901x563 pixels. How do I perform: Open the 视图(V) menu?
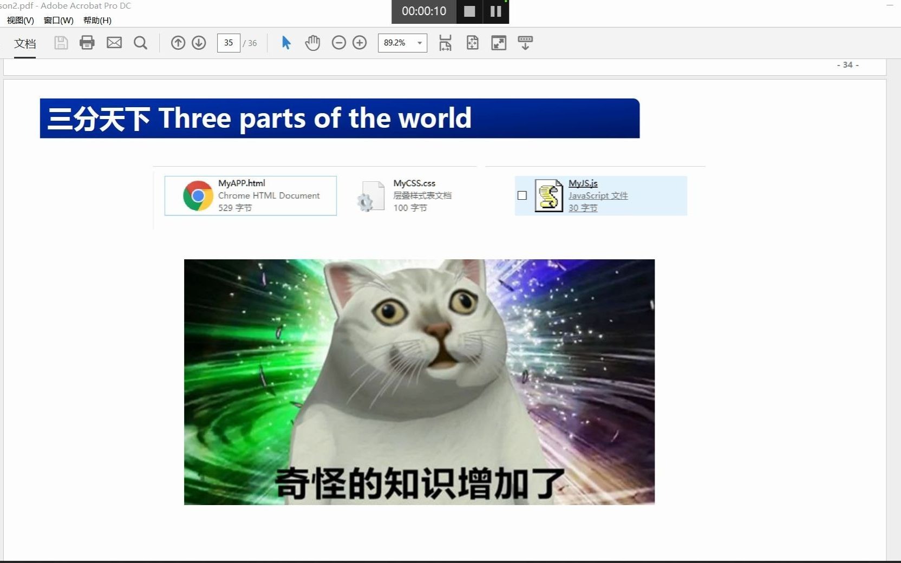coord(21,20)
